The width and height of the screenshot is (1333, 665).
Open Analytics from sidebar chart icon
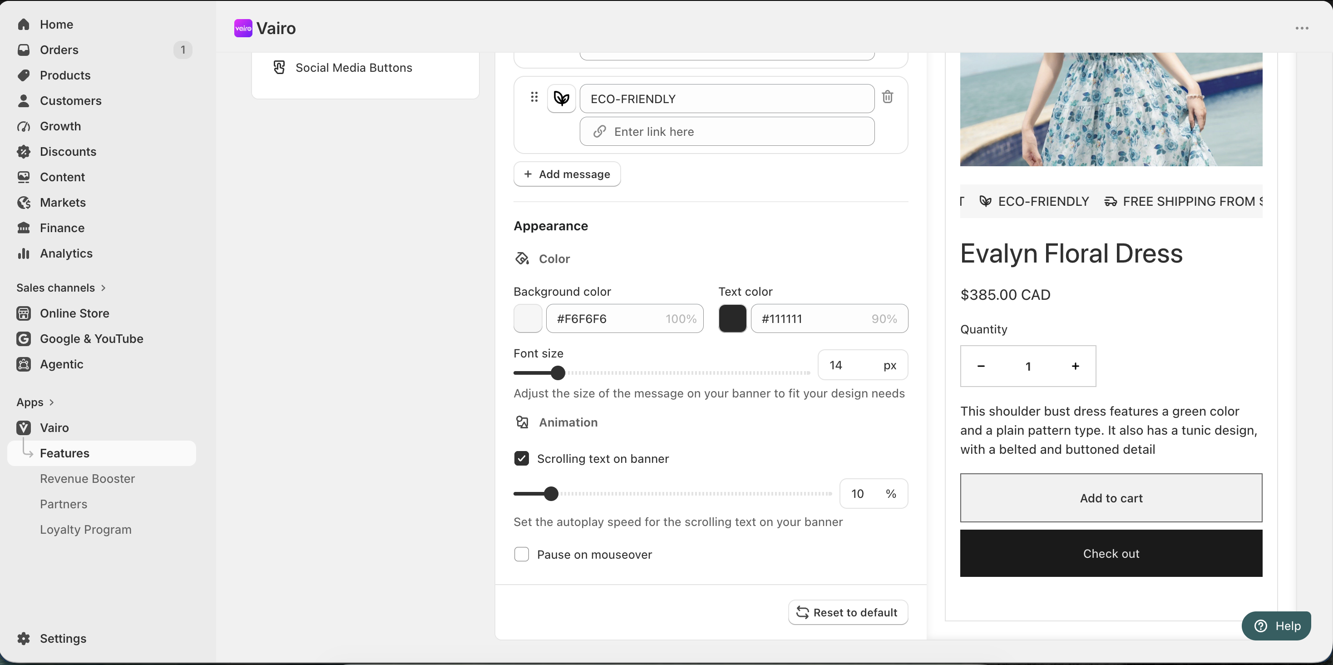click(24, 253)
